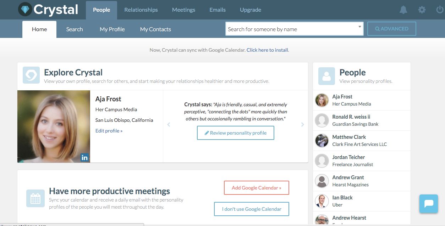The image size is (445, 226).
Task: Click the LinkedIn badge on profile photo
Action: pos(84,157)
